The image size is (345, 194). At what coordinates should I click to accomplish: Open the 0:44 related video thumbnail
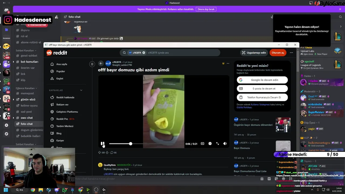click(x=283, y=125)
